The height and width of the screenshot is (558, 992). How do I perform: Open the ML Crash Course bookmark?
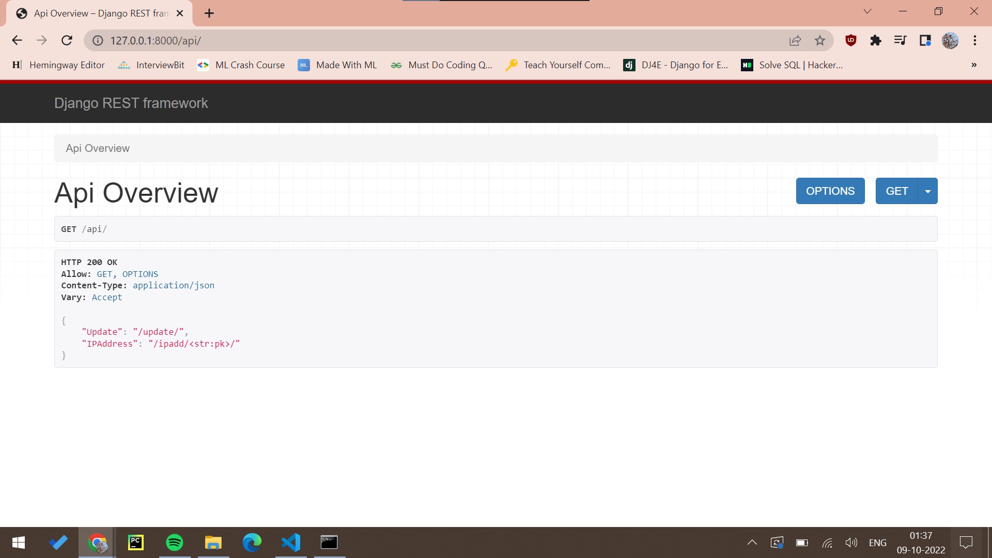pyautogui.click(x=241, y=65)
